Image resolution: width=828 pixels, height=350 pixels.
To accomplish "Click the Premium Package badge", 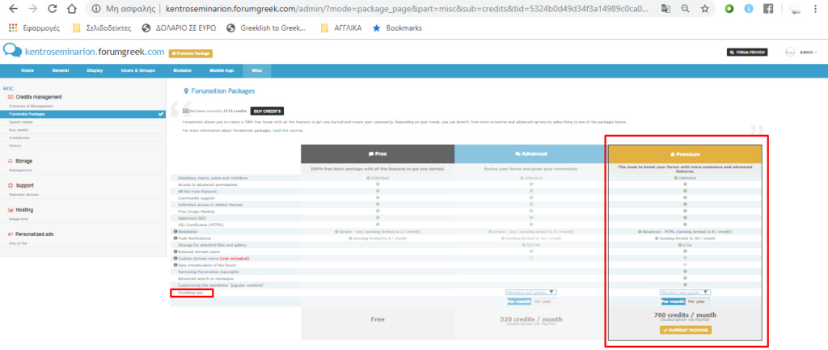I will [x=191, y=53].
